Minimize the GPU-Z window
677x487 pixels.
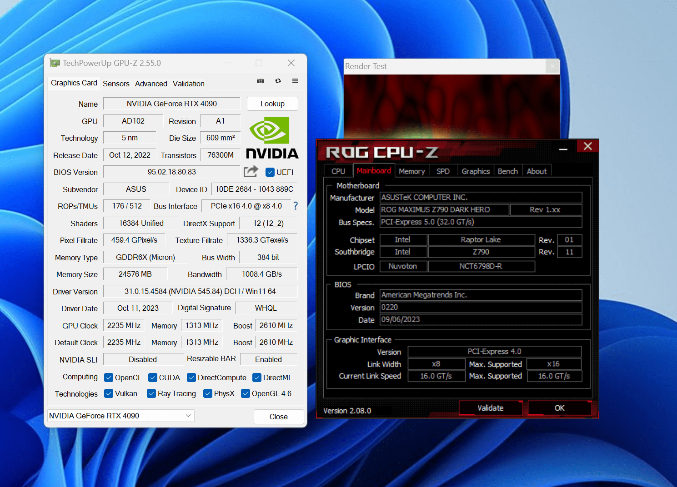point(227,63)
